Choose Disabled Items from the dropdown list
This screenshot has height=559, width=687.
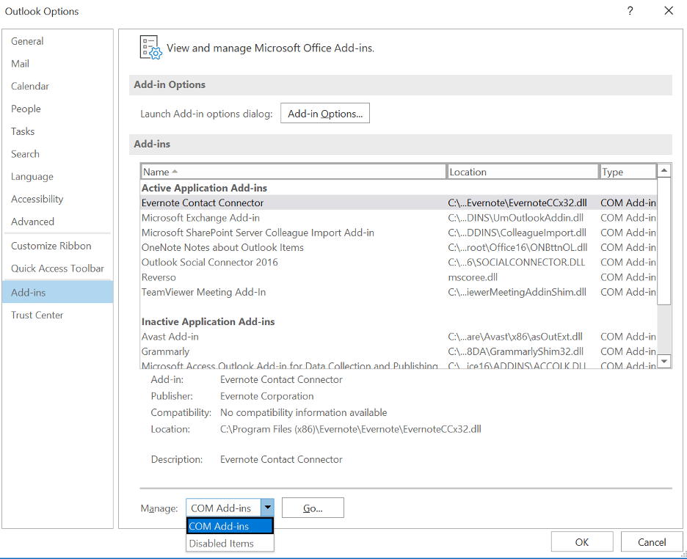click(x=230, y=544)
